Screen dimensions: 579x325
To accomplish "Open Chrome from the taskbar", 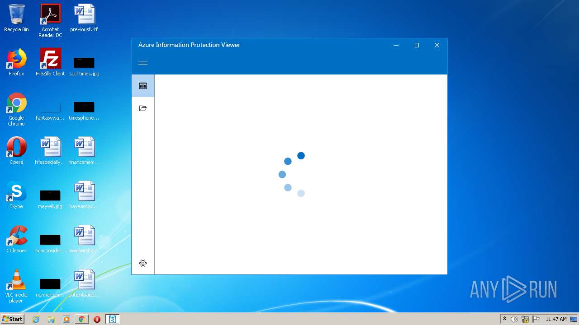I will (81, 319).
